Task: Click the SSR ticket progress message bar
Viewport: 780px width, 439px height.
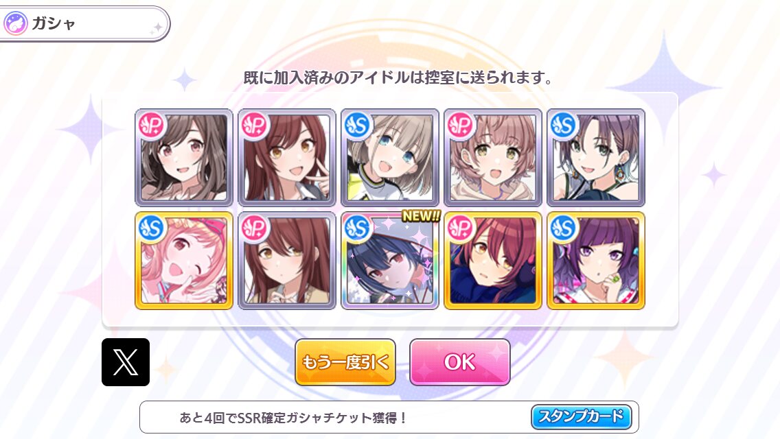Action: click(x=389, y=417)
